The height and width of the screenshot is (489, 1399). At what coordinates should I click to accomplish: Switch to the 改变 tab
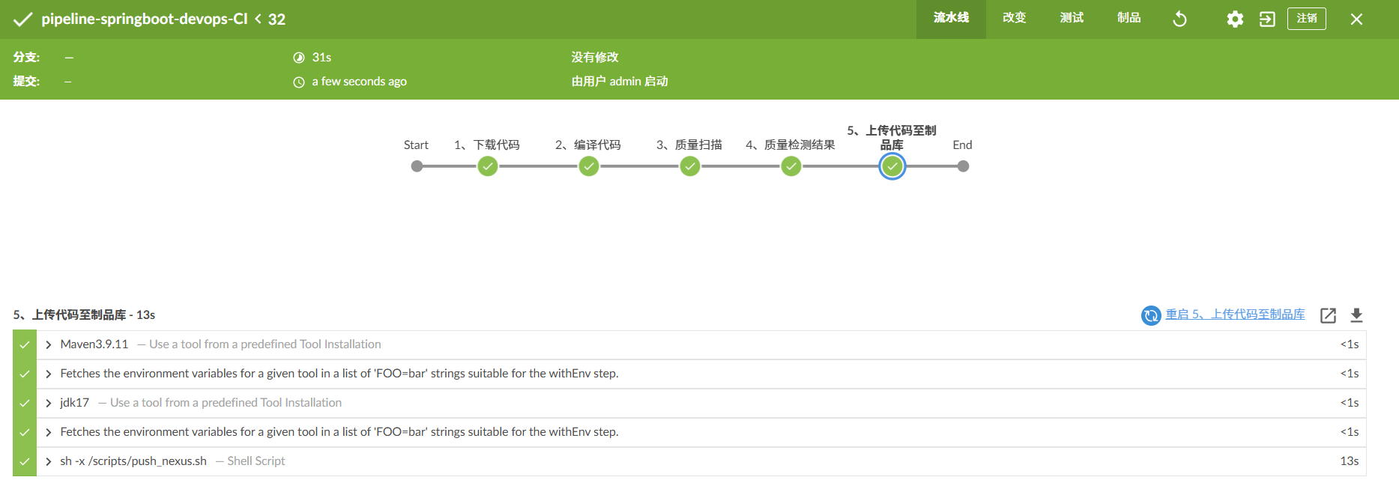click(x=1014, y=18)
